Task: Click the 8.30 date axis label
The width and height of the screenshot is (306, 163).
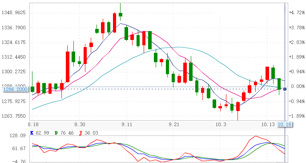Action: pos(80,124)
